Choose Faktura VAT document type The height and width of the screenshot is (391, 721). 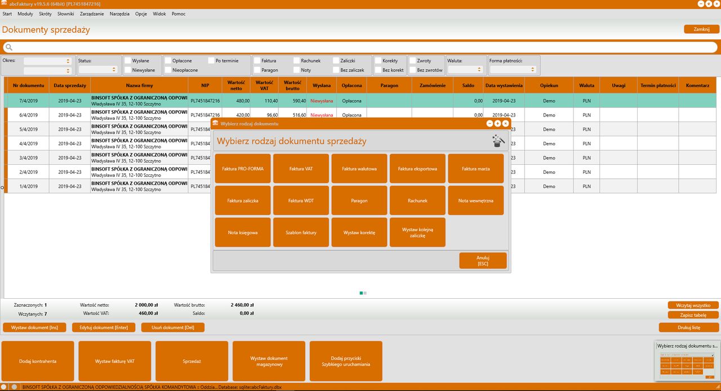pyautogui.click(x=301, y=169)
